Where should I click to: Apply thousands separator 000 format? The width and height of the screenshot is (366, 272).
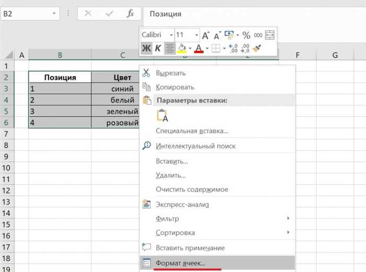258,35
